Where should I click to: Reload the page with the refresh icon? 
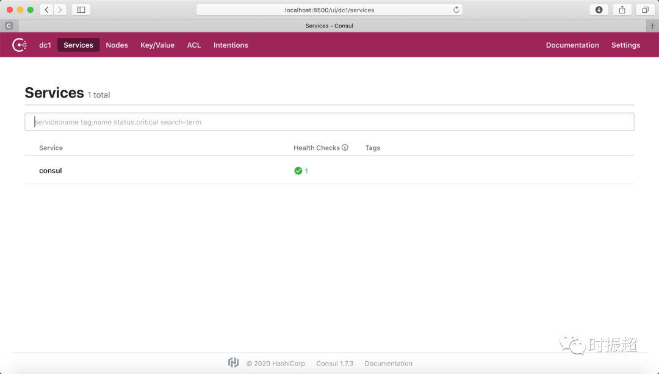[456, 10]
